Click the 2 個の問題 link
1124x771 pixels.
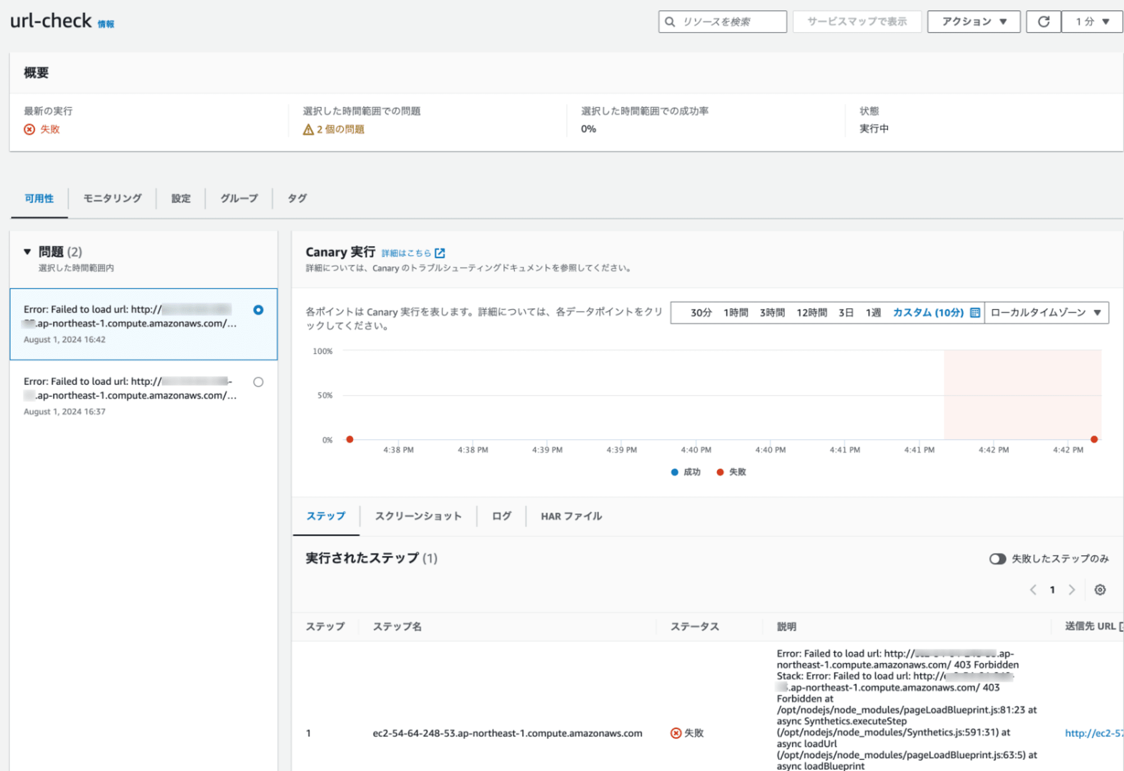340,129
